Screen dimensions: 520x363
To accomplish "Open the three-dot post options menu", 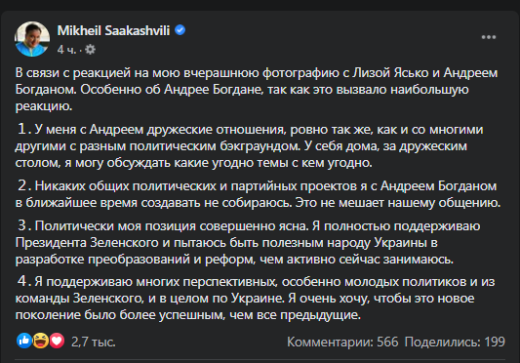I will 489,37.
